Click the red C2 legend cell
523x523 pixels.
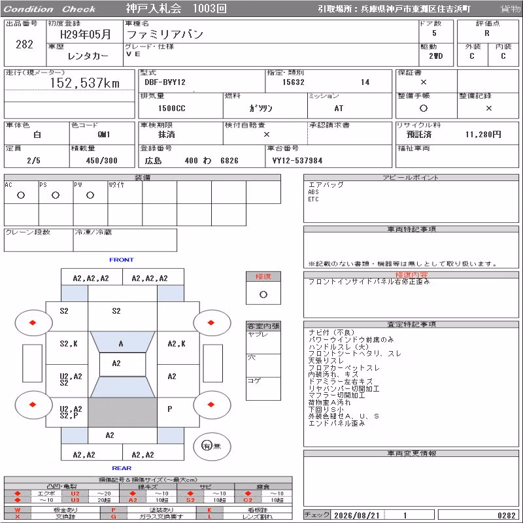(248, 500)
